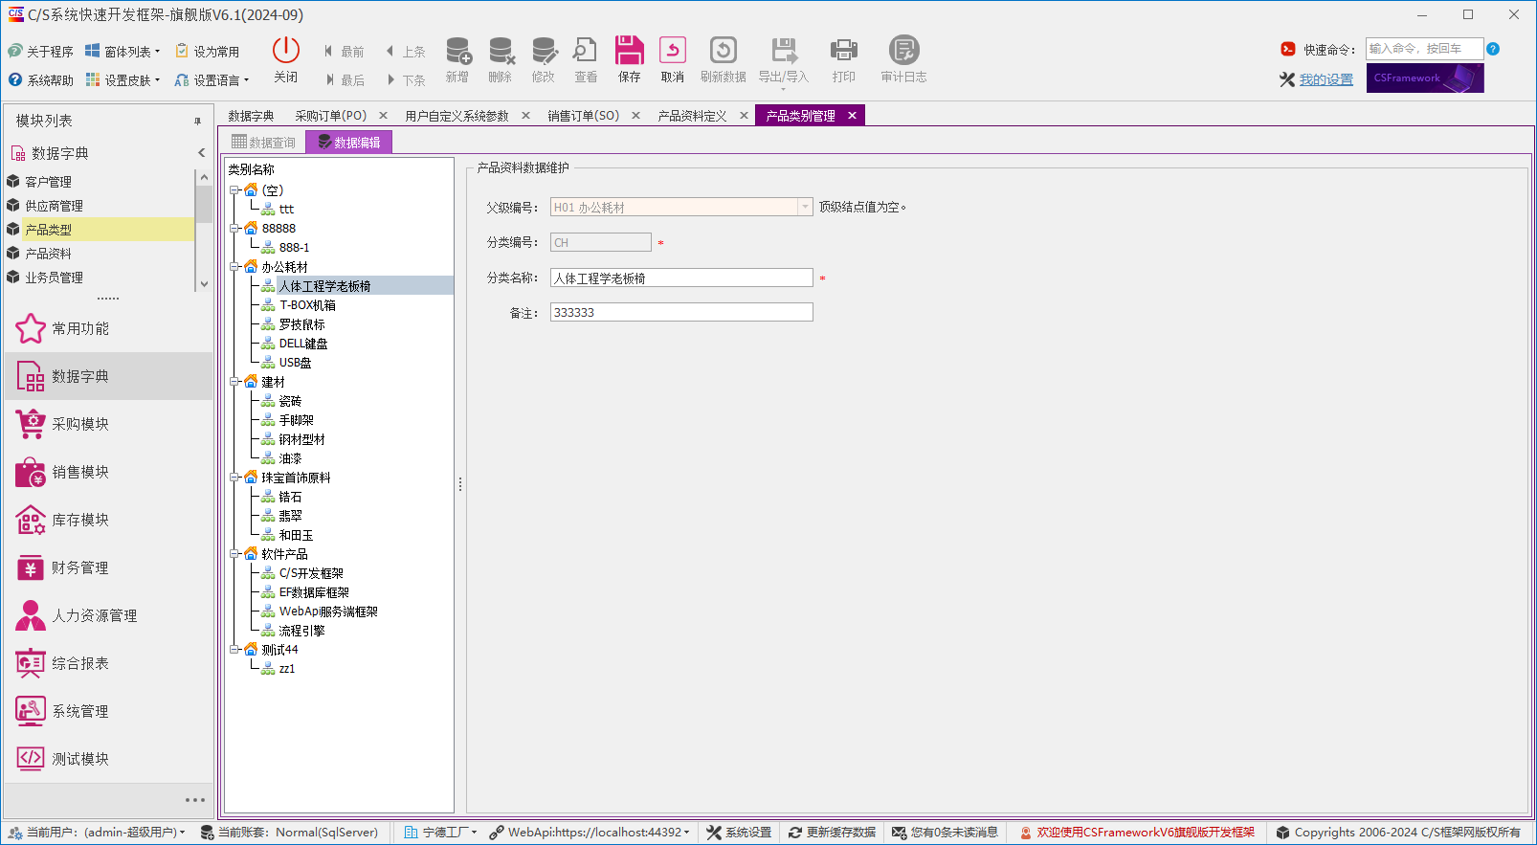This screenshot has height=845, width=1537.
Task: Collapse the 办公耗材 tree node
Action: [x=234, y=267]
